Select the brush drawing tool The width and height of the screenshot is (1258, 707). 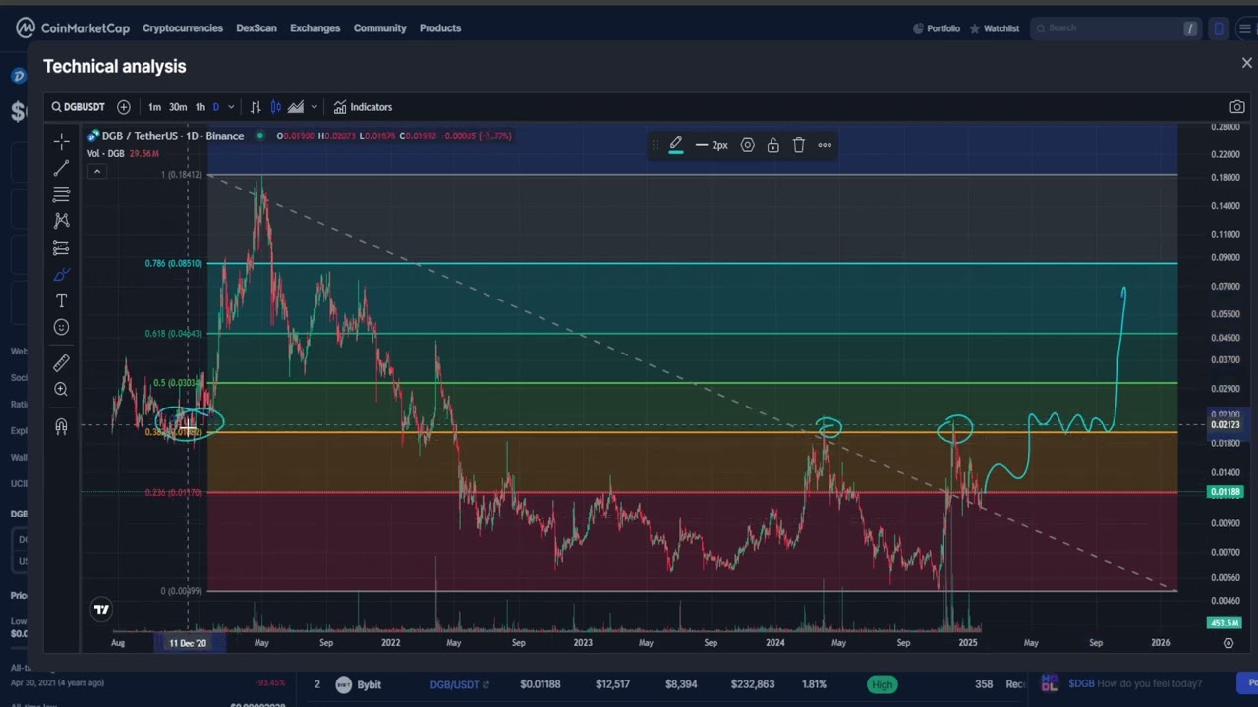[61, 275]
